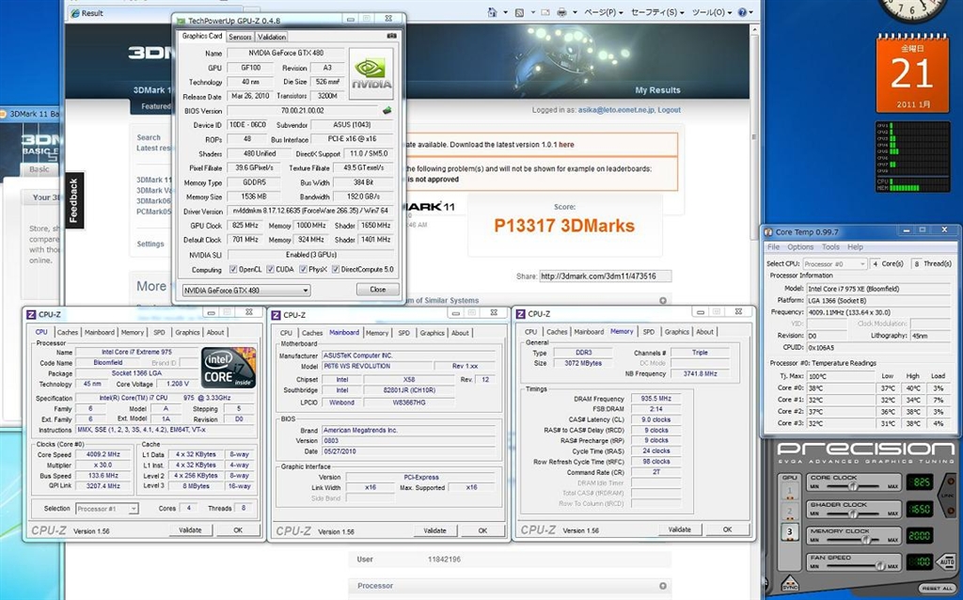The image size is (963, 600).
Task: Click the CPU meter desktop gadget
Action: pyautogui.click(x=912, y=157)
